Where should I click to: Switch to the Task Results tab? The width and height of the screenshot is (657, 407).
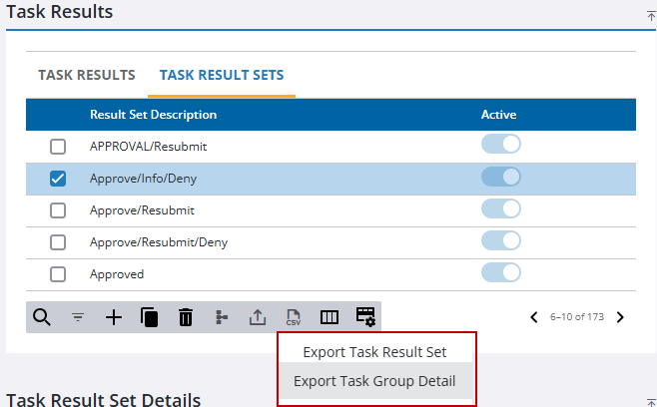point(87,75)
